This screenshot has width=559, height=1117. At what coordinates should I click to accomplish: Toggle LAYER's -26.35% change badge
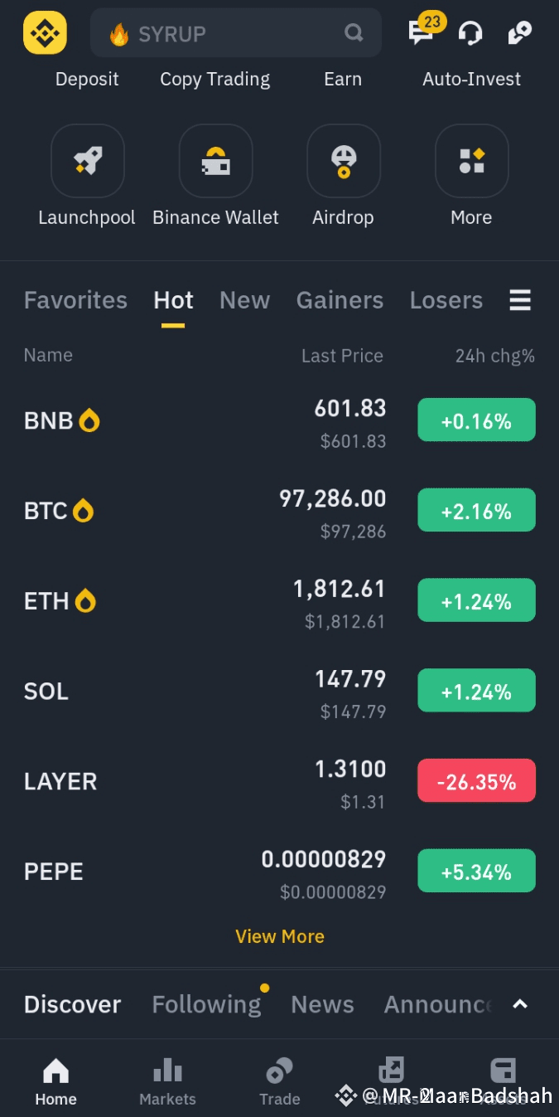[x=476, y=781]
